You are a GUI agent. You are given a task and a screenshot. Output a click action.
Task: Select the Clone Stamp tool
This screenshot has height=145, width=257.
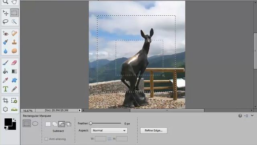(14, 42)
